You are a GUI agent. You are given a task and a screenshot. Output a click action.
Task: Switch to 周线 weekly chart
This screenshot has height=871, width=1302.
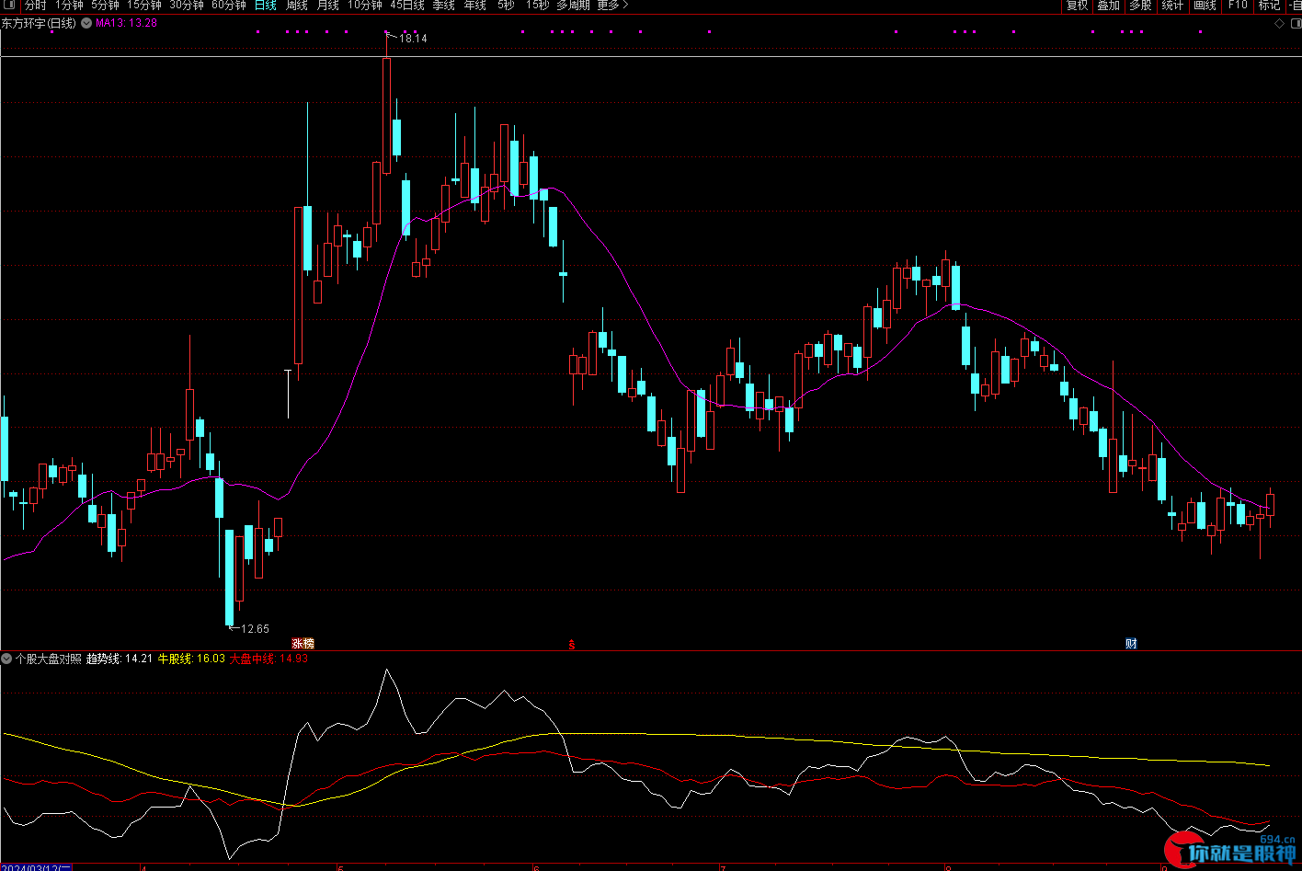(x=297, y=5)
